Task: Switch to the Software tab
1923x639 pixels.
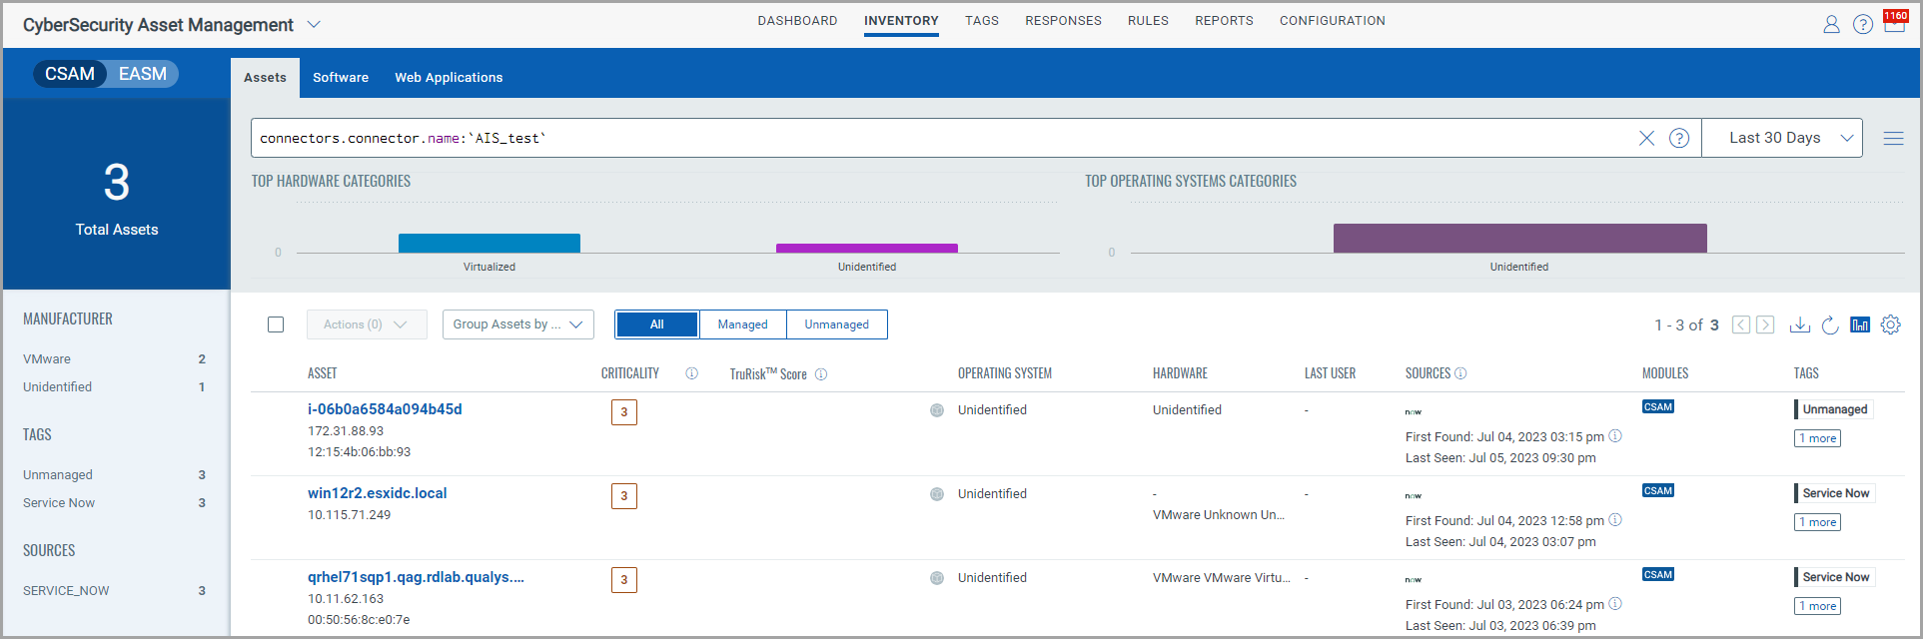Action: [x=341, y=77]
